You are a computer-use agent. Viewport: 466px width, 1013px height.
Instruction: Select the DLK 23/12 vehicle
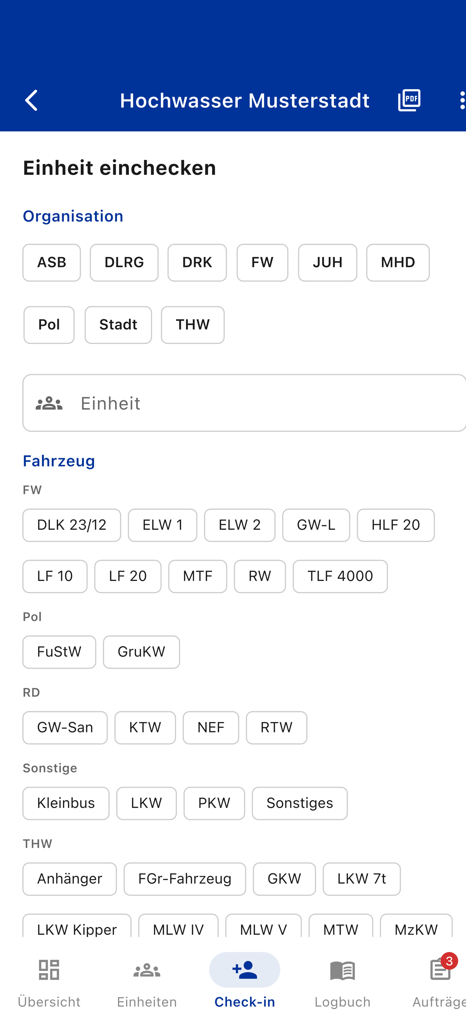click(x=71, y=525)
